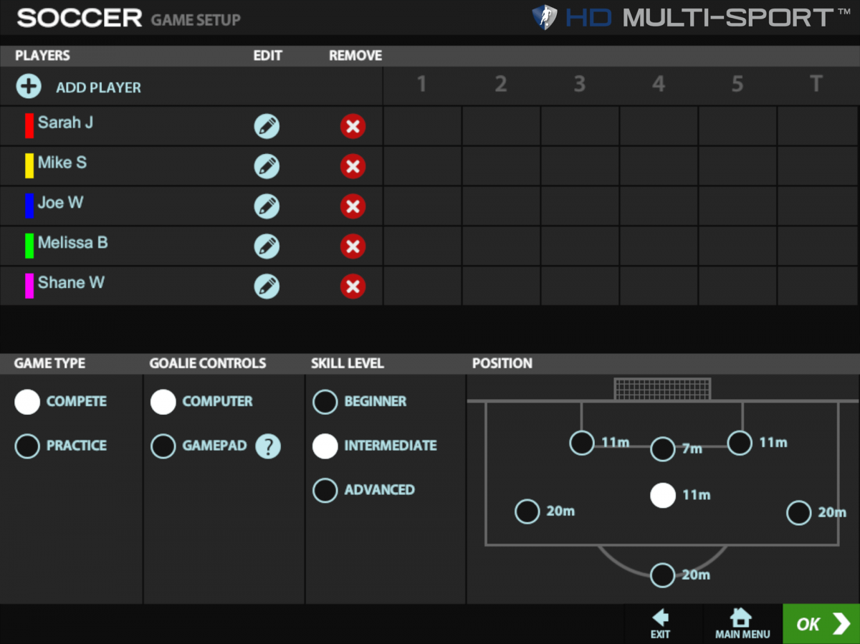
Task: Click the round 3 column header
Action: coord(580,85)
